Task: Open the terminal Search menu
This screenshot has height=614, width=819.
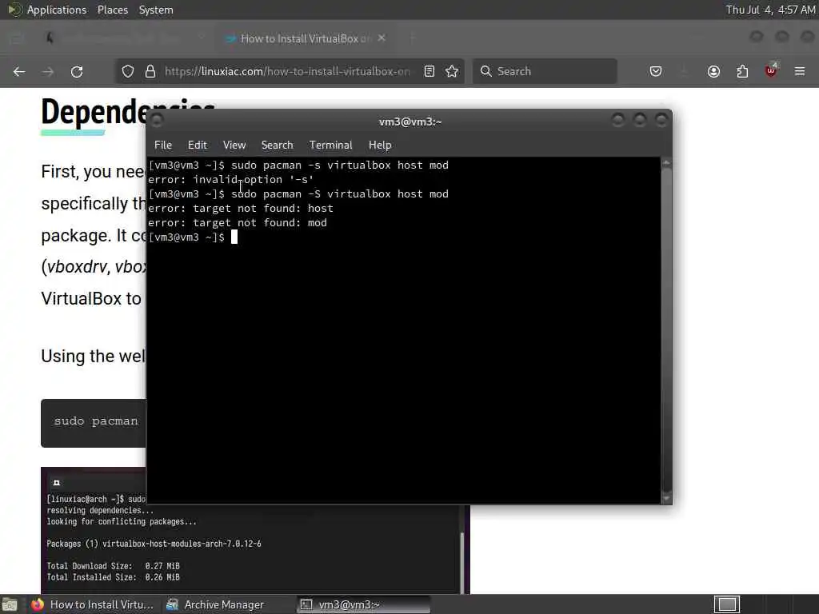Action: [x=277, y=146]
